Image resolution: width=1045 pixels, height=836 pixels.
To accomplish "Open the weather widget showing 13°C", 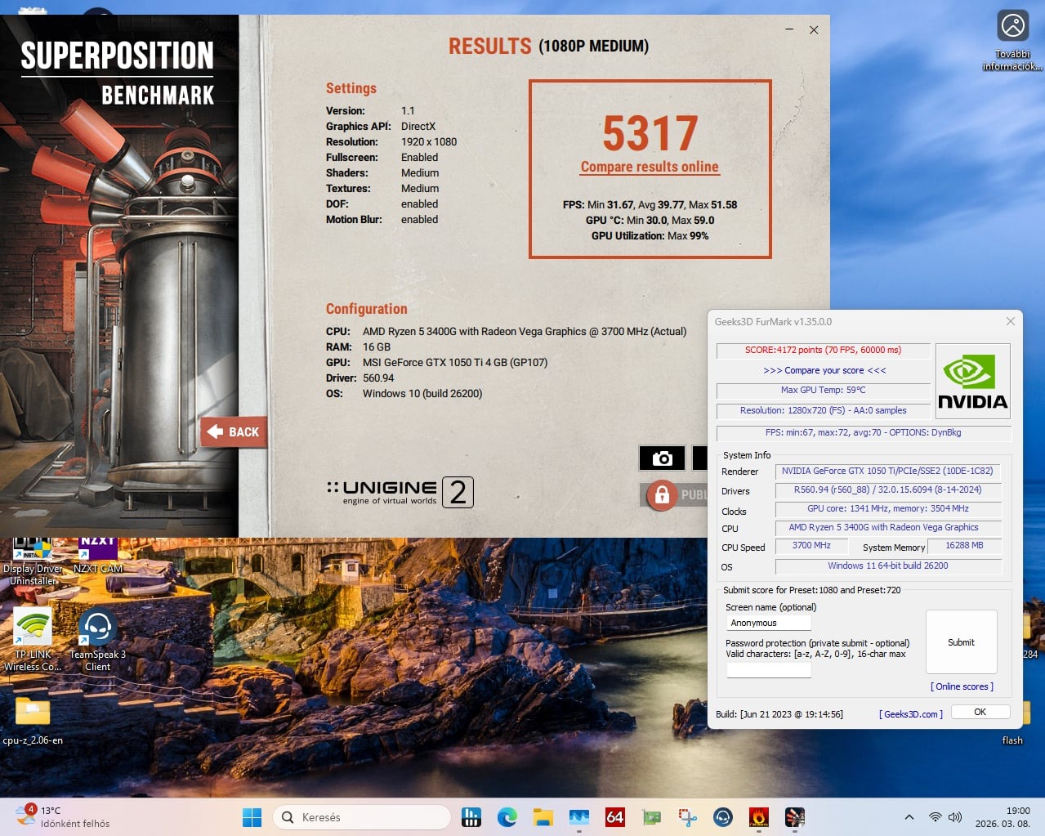I will coord(63,817).
